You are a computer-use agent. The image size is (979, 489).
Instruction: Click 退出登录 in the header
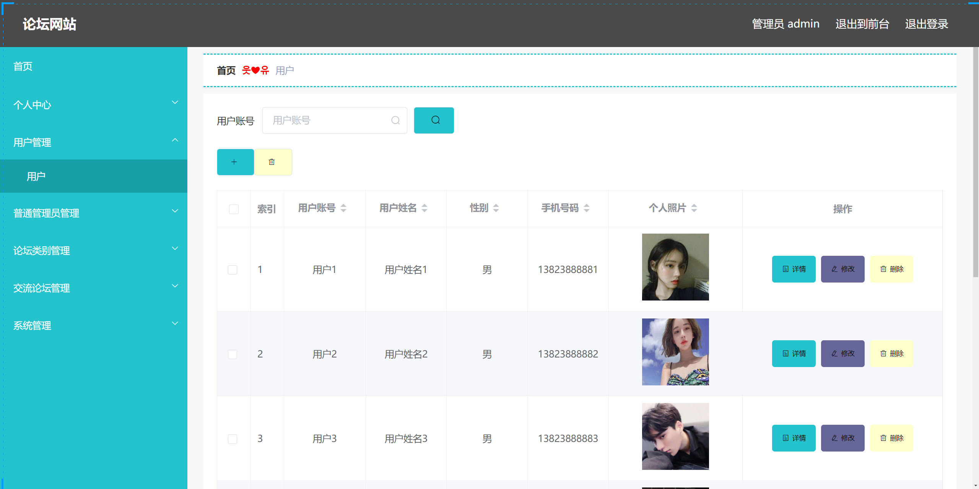point(926,24)
